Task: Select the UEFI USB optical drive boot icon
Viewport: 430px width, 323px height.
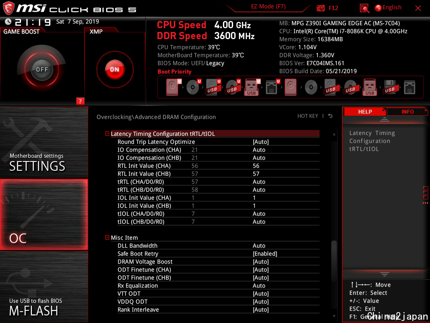Action: click(233, 87)
